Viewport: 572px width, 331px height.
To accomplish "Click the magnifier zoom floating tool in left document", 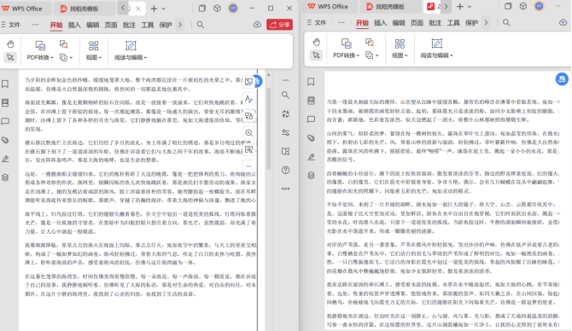I will [x=249, y=133].
